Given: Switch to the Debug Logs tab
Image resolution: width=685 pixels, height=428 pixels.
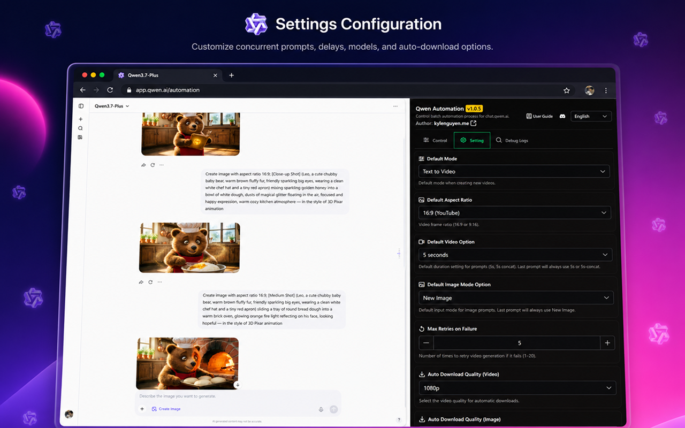Looking at the screenshot, I should tap(512, 140).
